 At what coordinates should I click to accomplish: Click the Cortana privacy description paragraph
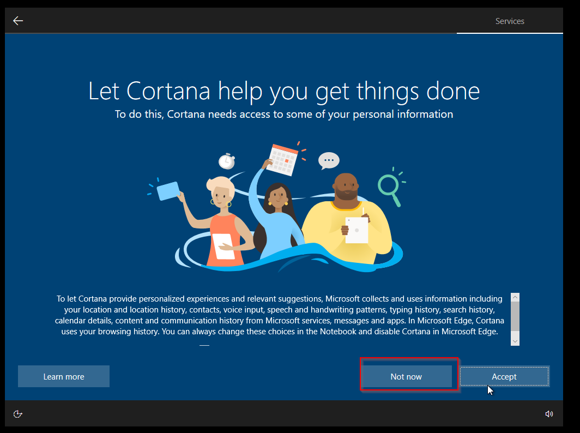(280, 315)
